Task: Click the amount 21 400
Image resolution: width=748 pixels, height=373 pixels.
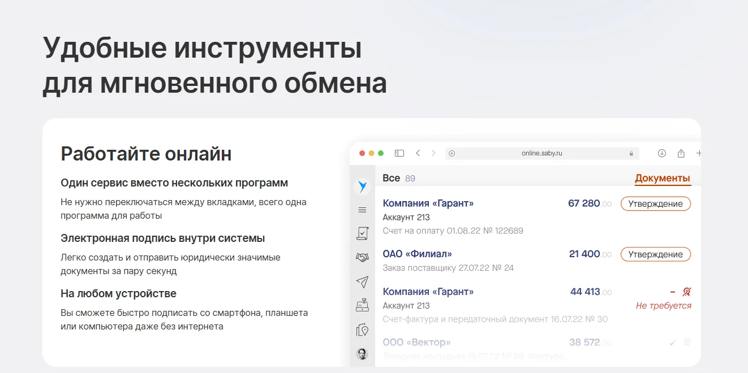Action: (x=590, y=254)
